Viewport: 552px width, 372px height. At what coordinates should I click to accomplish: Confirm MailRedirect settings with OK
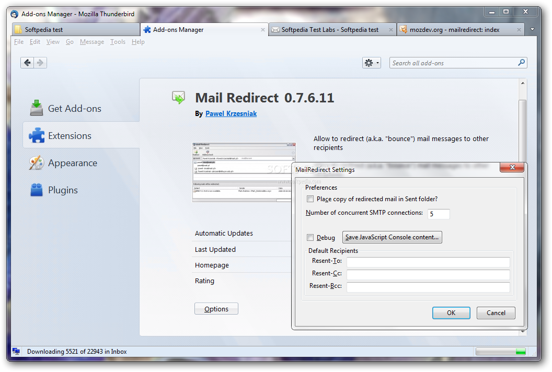[x=451, y=313]
